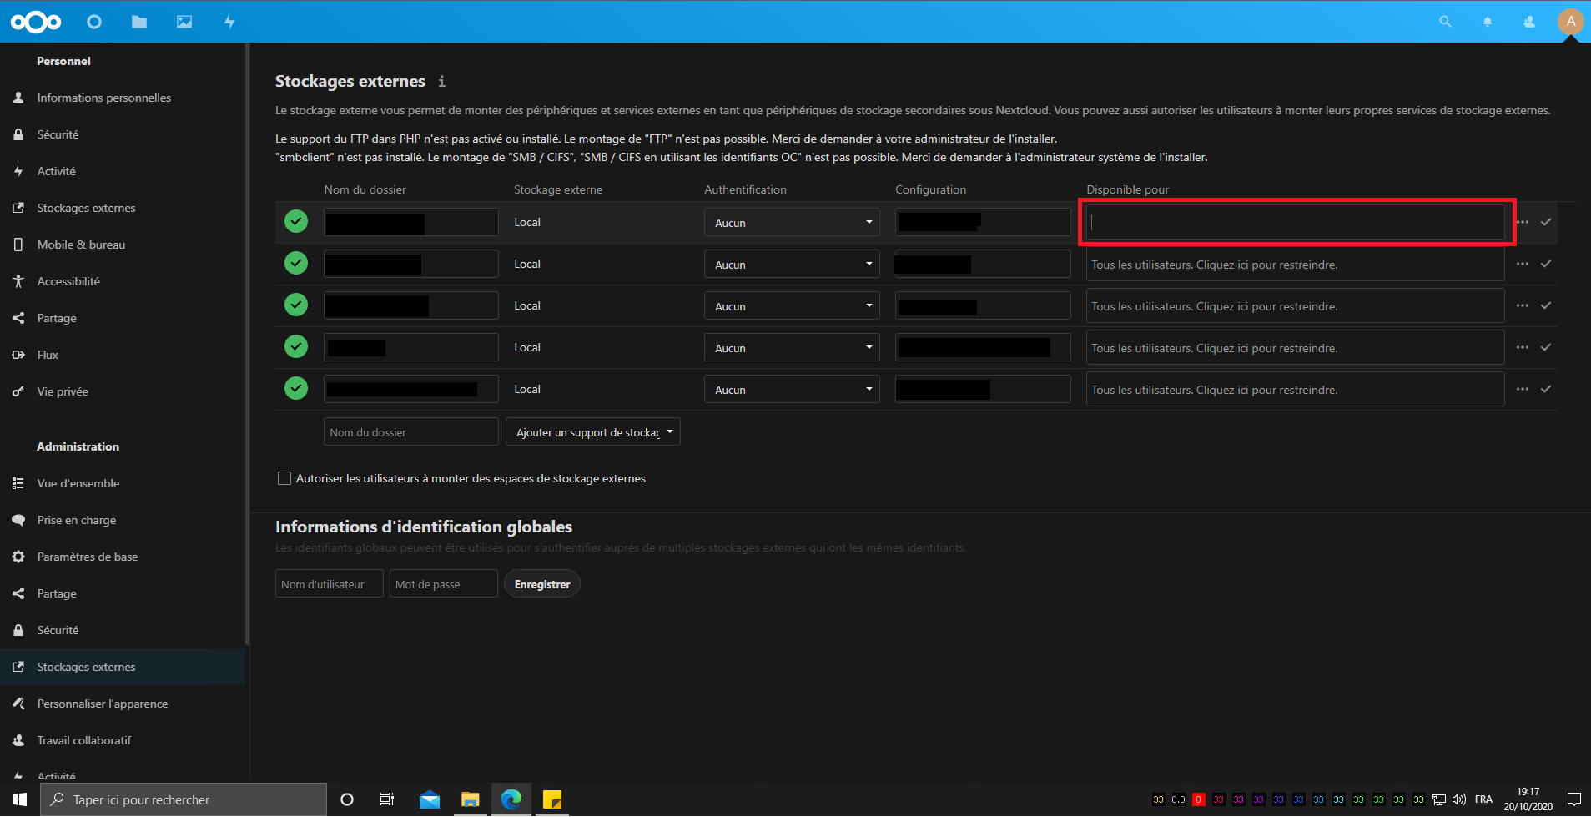
Task: Open Travail collaboratif section
Action: click(83, 740)
